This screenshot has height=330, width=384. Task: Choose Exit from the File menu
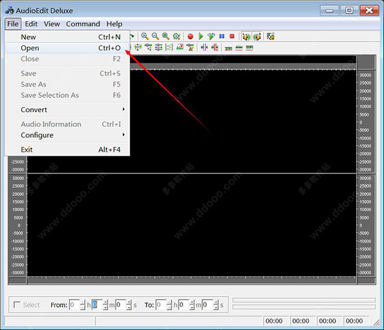pos(67,149)
